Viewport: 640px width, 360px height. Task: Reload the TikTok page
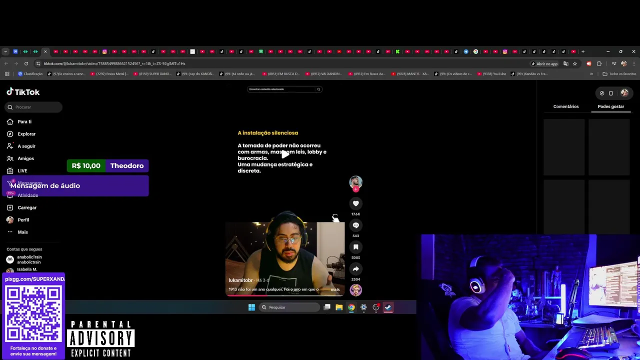tap(26, 63)
